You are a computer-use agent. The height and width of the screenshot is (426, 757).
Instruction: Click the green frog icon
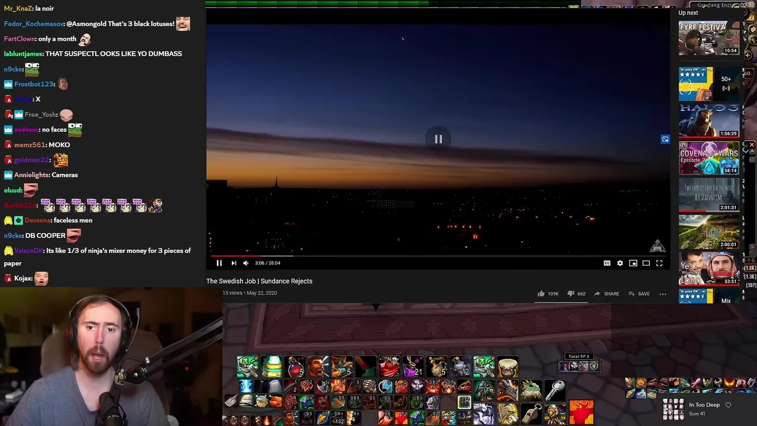click(531, 390)
